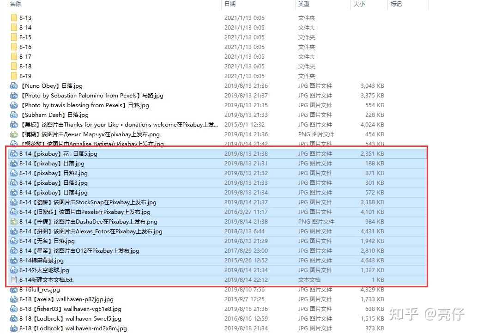Image resolution: width=477 pixels, height=334 pixels.
Task: Click PNG icon on the 8-14【柠檬】row
Action: 14,221
